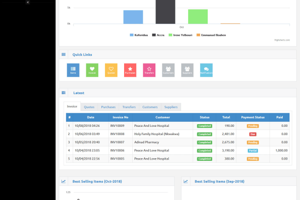The width and height of the screenshot is (300, 200).
Task: Click the Paid column header
Action: (280, 117)
